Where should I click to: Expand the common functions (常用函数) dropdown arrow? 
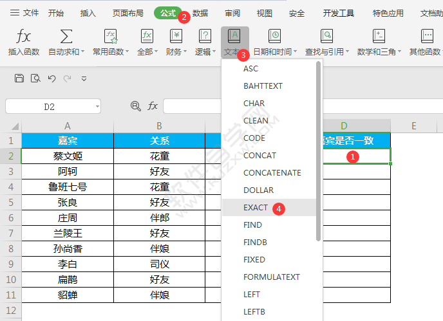(x=127, y=51)
